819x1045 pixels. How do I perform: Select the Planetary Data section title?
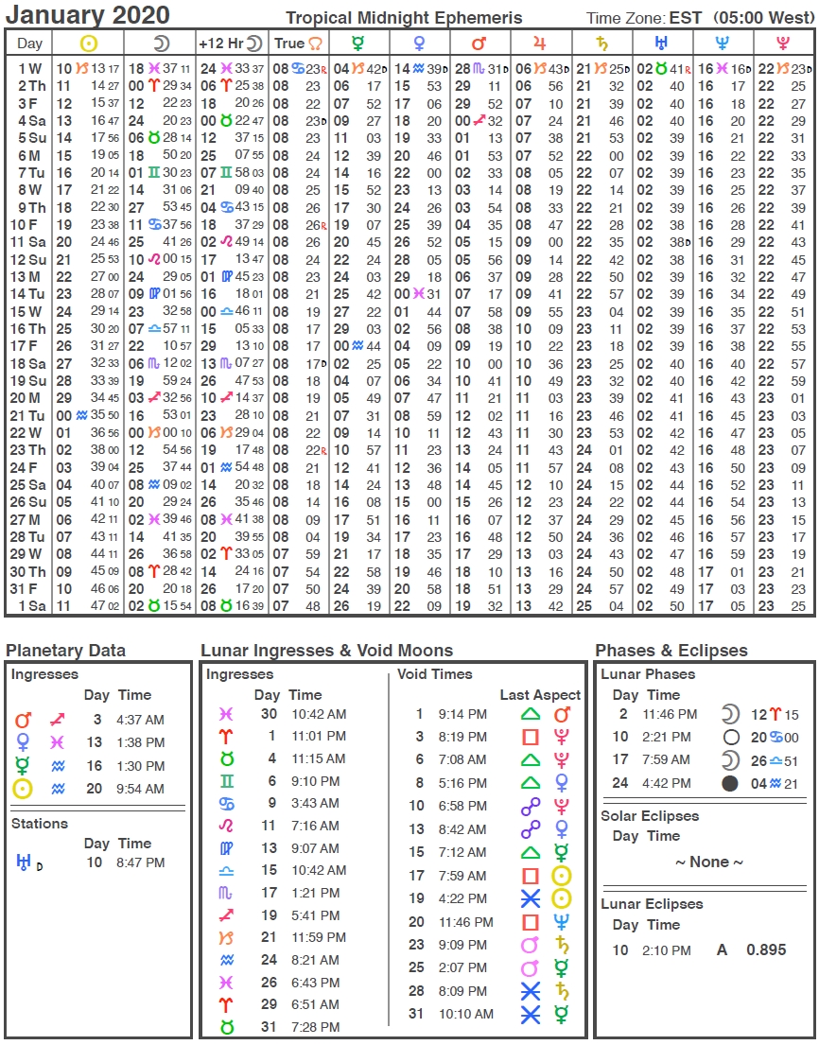pos(65,651)
